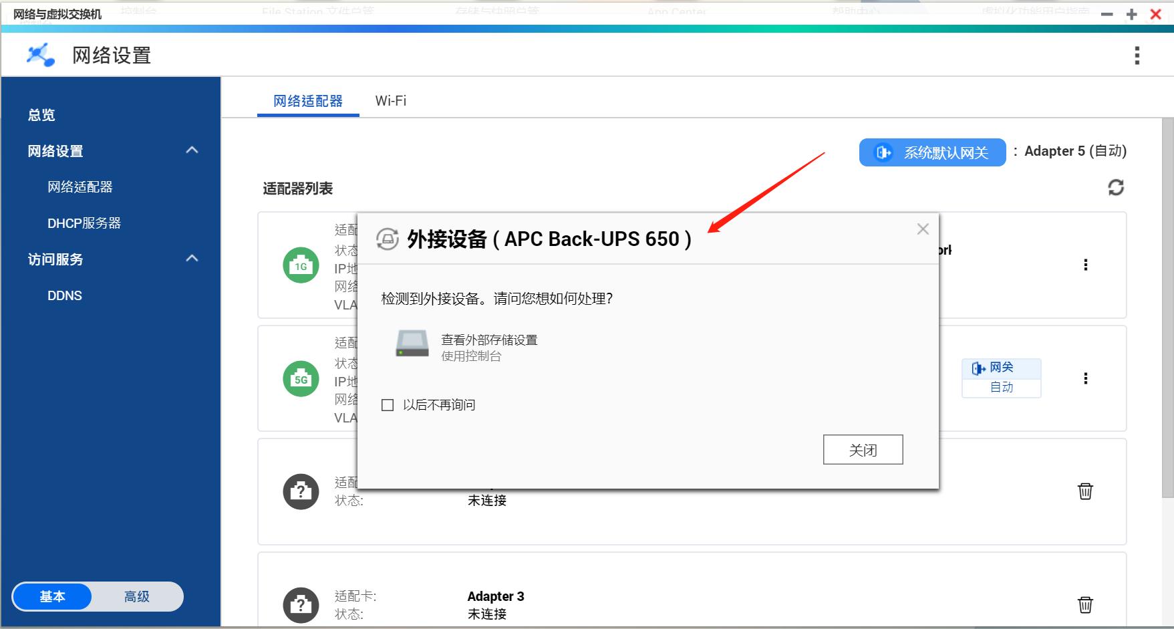The height and width of the screenshot is (629, 1174).
Task: Select the 网络适配器 tab
Action: point(307,100)
